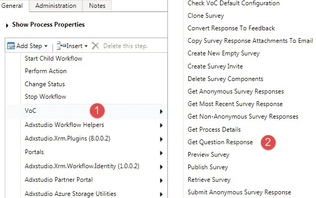Expand Adxstudio.Xrm.Plugins (8.0.0.2) submenu arrow
This screenshot has height=198, width=316.
click(x=161, y=139)
